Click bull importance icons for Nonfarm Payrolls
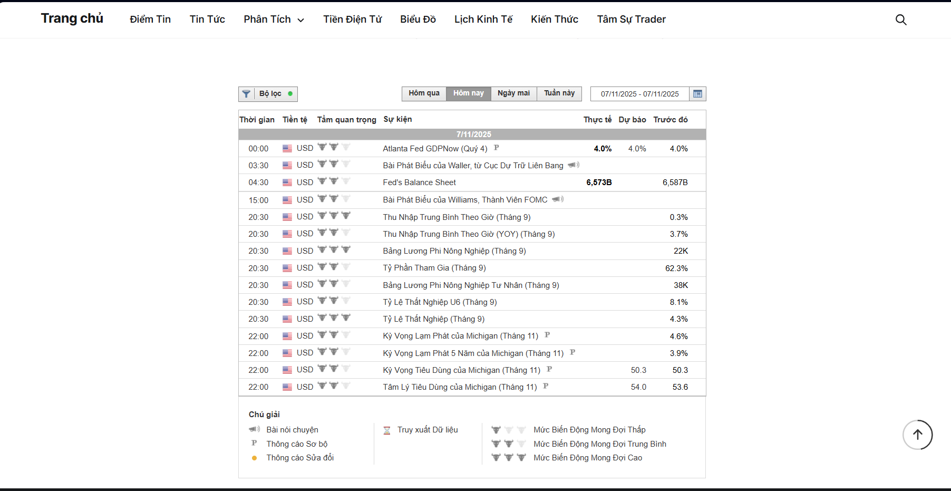 (x=334, y=250)
